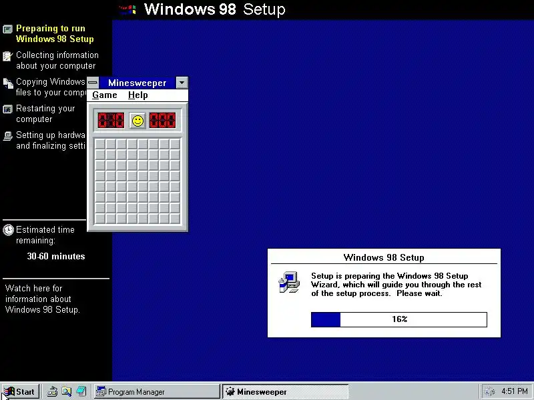Click the estimated time clock icon

point(8,230)
